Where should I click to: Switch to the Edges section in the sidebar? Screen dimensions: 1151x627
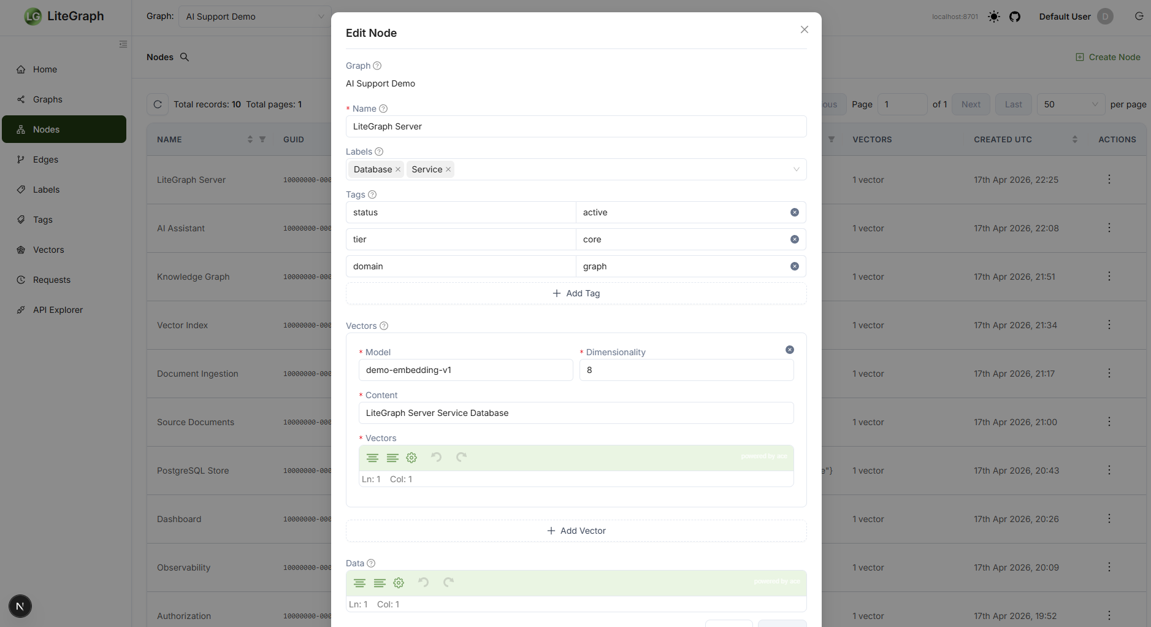(x=45, y=159)
